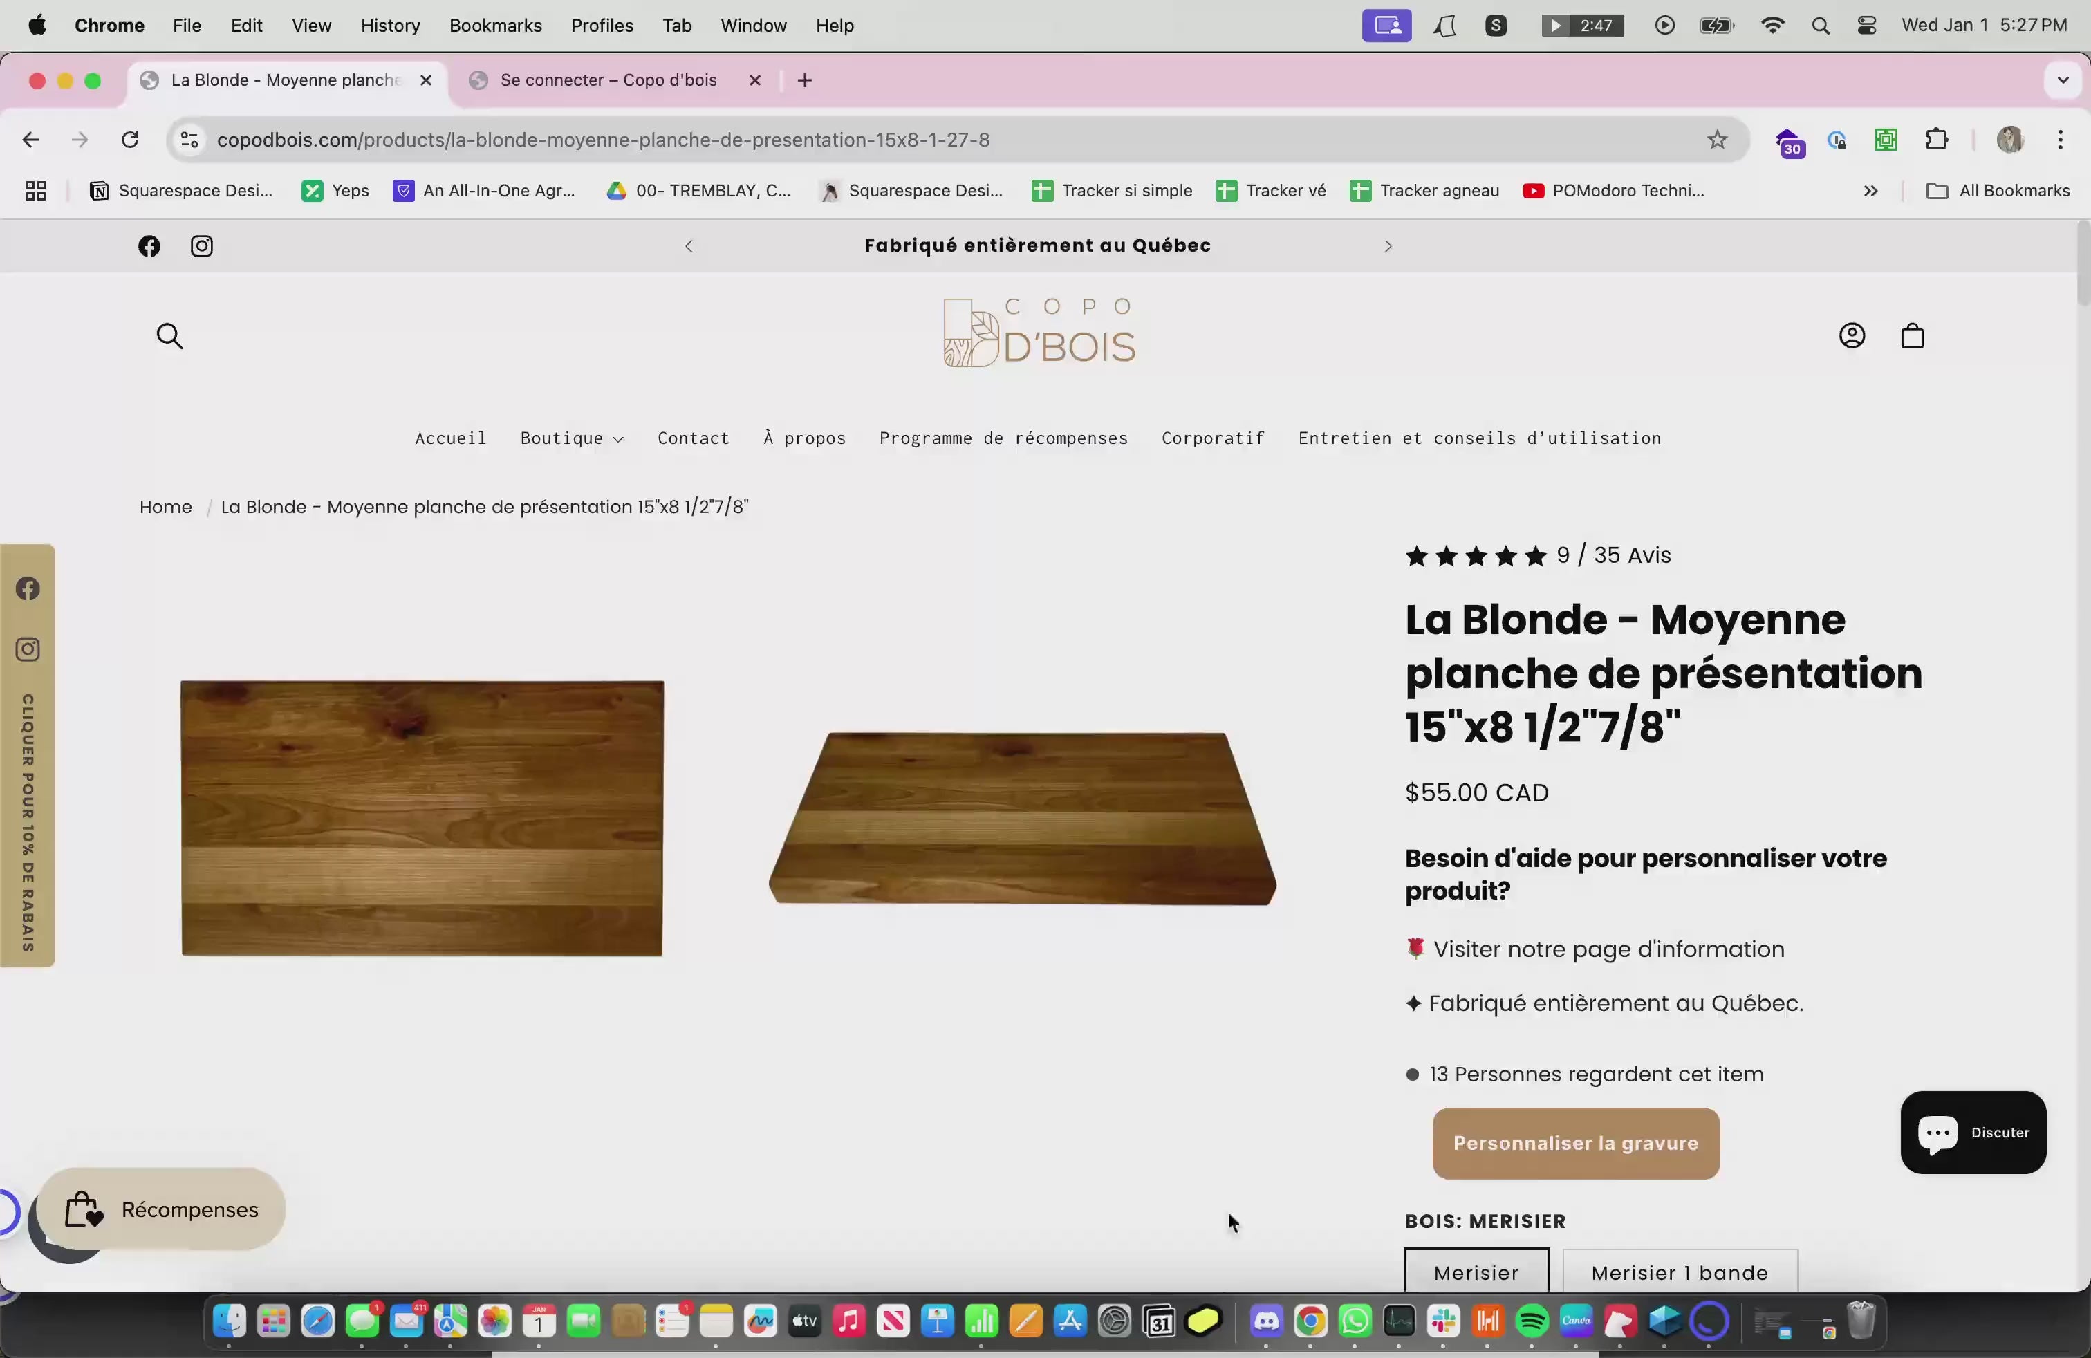Open the Récompenses widget
The image size is (2091, 1358).
(162, 1209)
